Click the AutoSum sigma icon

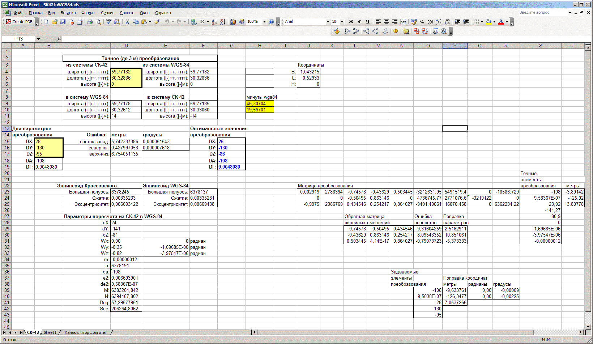click(x=202, y=22)
